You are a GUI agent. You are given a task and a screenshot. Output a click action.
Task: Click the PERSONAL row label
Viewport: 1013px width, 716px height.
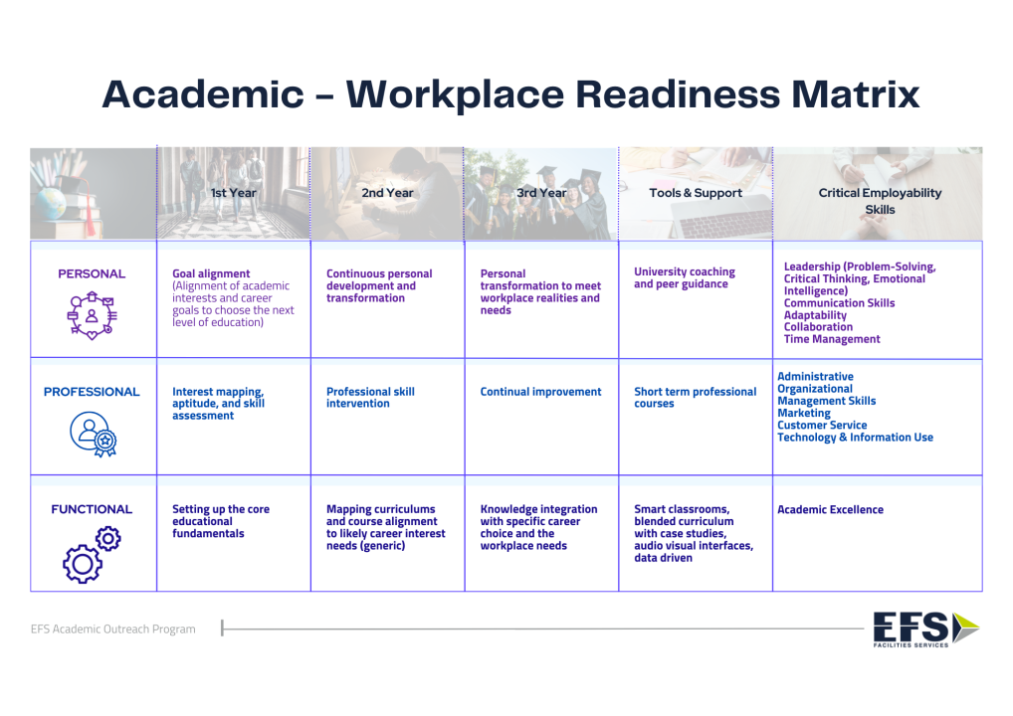92,273
